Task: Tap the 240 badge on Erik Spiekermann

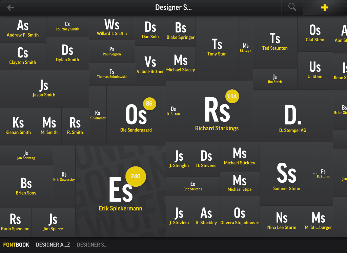Action: (136, 176)
